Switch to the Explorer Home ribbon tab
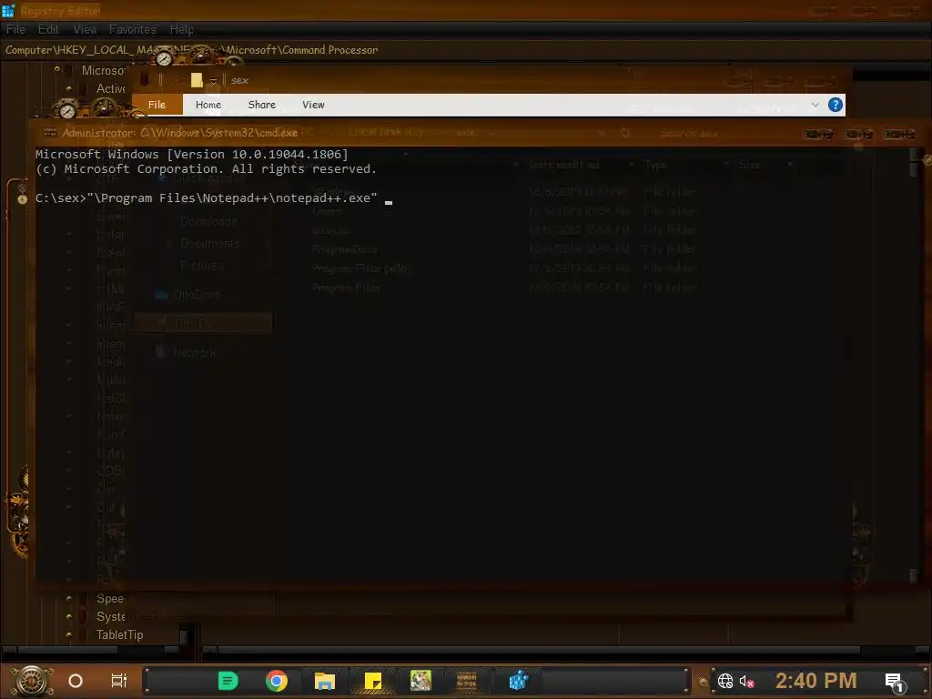Image resolution: width=932 pixels, height=699 pixels. click(208, 105)
